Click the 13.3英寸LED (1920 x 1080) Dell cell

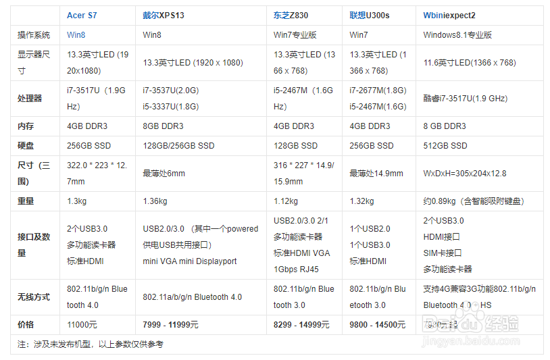pos(193,63)
